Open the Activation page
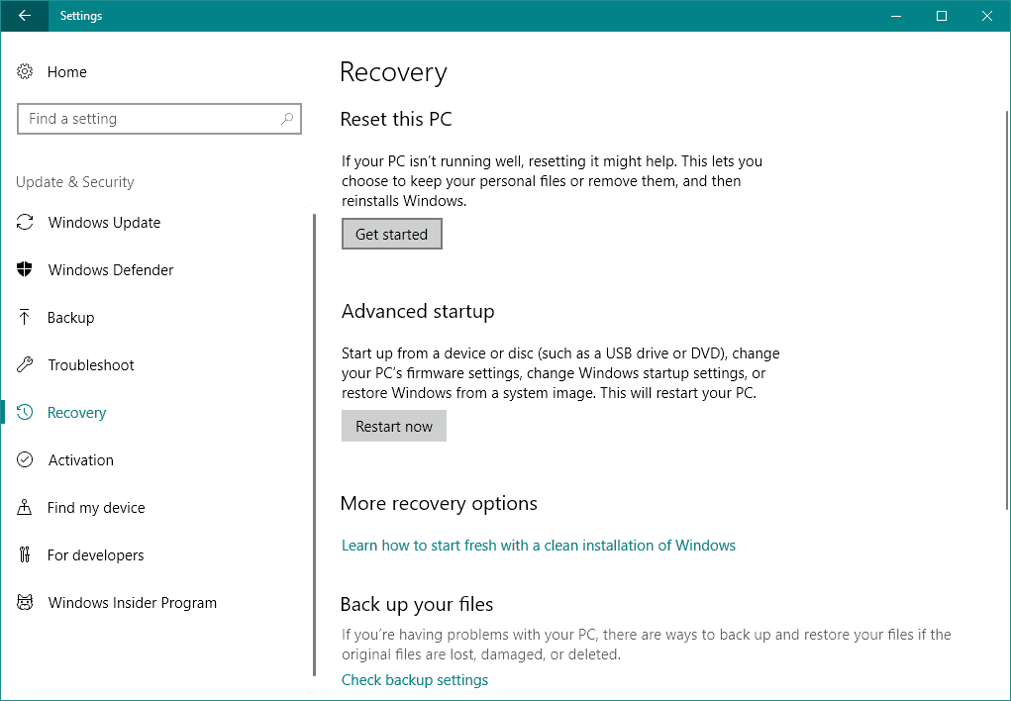This screenshot has width=1011, height=701. [81, 459]
